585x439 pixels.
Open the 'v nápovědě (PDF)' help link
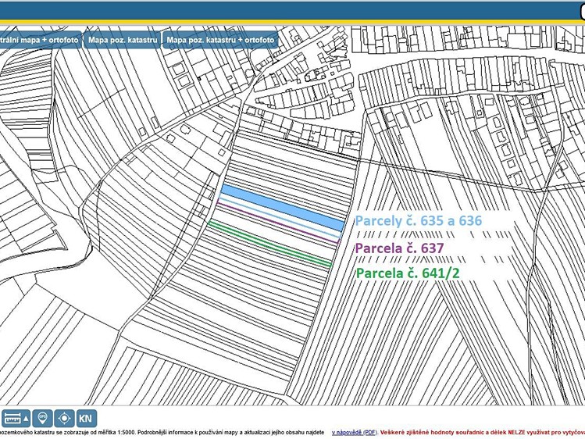(355, 432)
